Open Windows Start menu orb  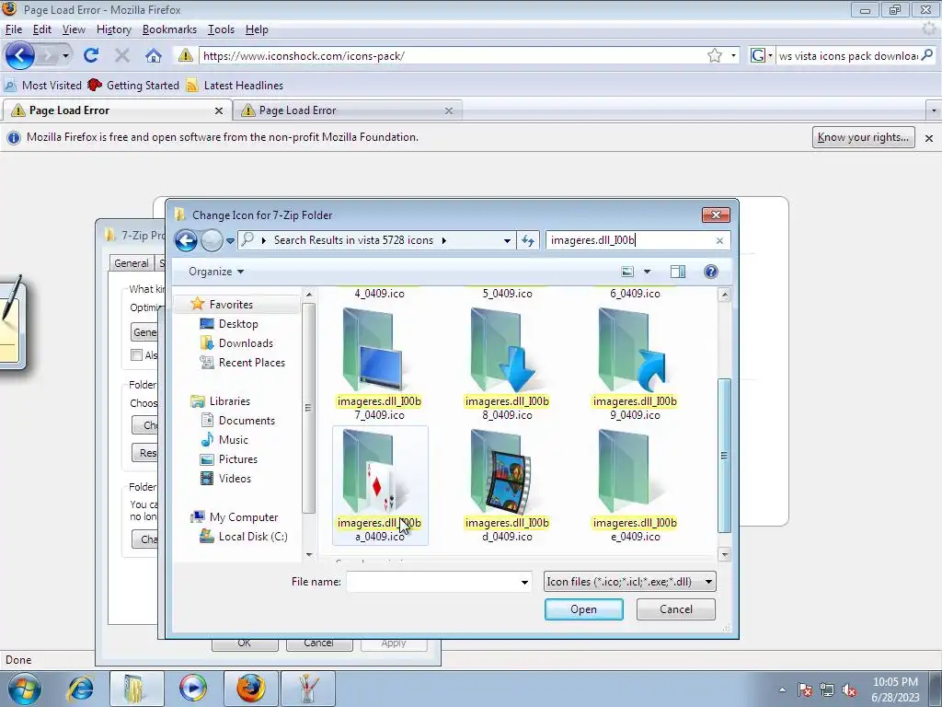23,689
